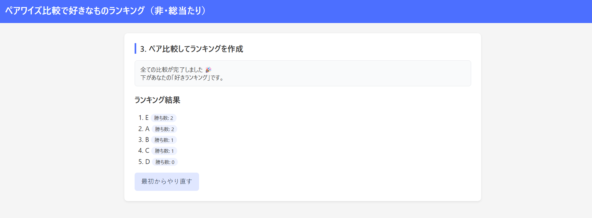Screen dimensions: 592x218
Task: Select fourth-ranked item C in the list
Action: pyautogui.click(x=147, y=151)
